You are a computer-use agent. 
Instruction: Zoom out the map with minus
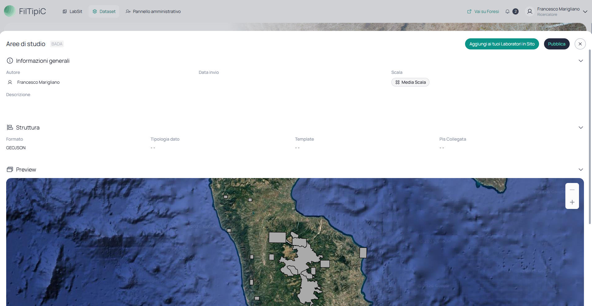click(x=572, y=190)
